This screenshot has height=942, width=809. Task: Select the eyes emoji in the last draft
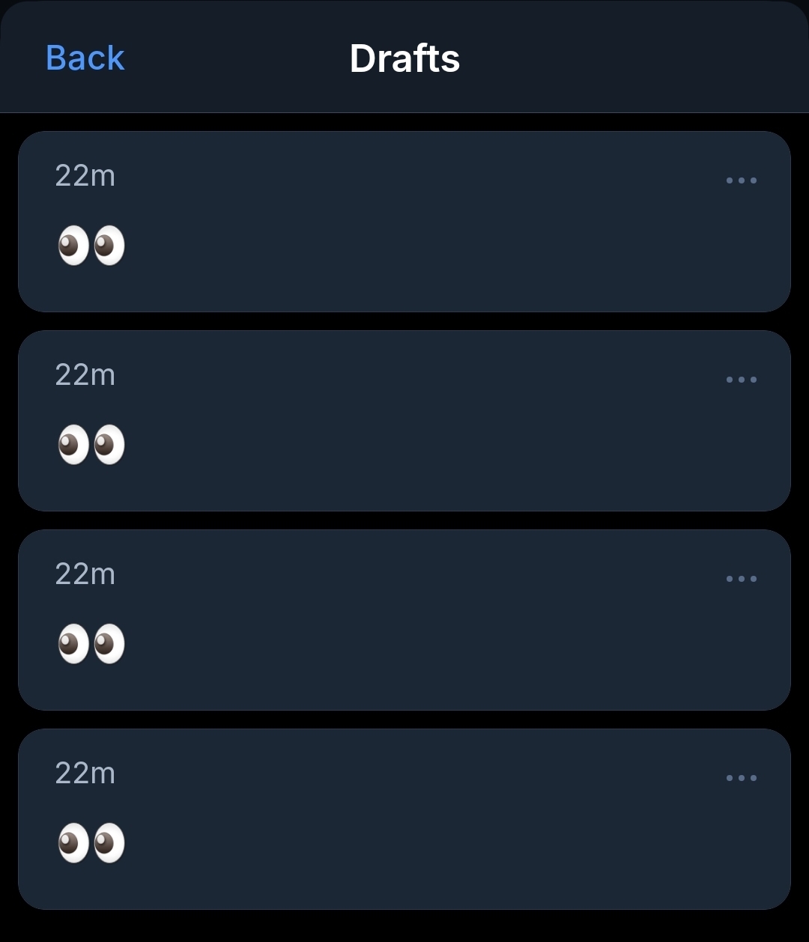tap(91, 843)
